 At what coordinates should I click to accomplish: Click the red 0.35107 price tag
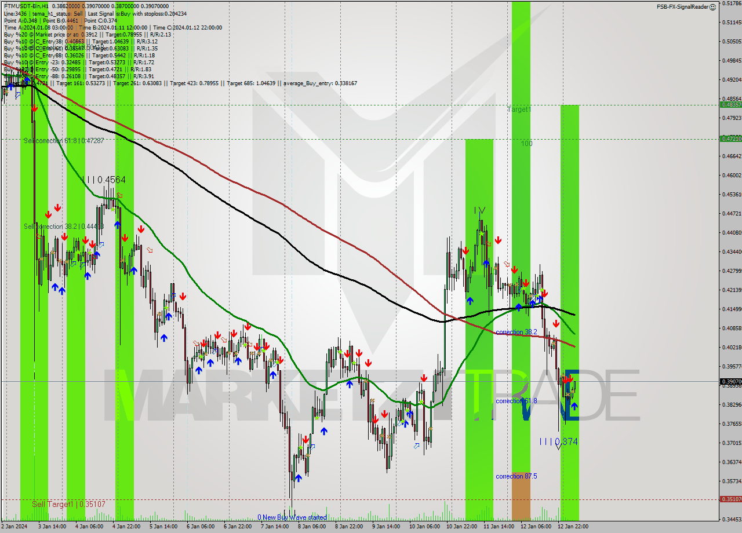pos(730,499)
